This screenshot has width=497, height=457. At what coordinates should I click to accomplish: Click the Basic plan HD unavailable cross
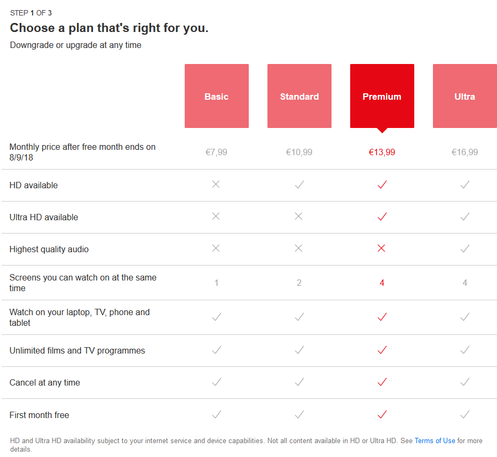216,185
